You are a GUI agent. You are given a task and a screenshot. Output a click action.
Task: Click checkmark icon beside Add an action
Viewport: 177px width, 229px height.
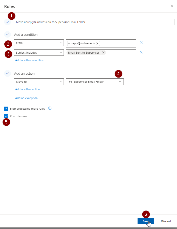point(8,73)
